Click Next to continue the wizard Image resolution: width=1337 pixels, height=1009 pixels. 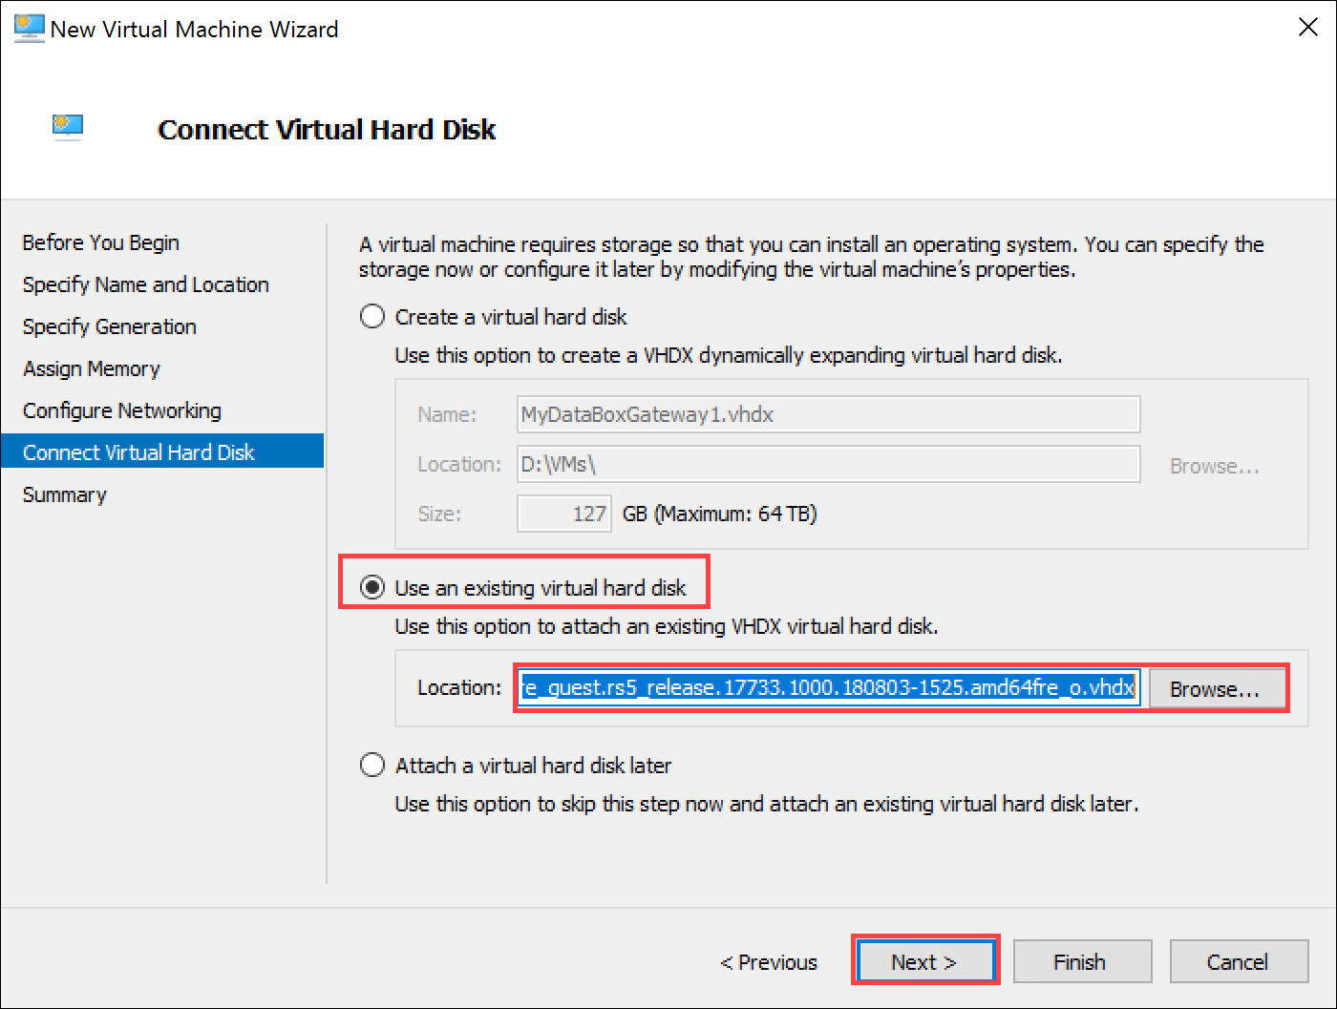pos(924,961)
